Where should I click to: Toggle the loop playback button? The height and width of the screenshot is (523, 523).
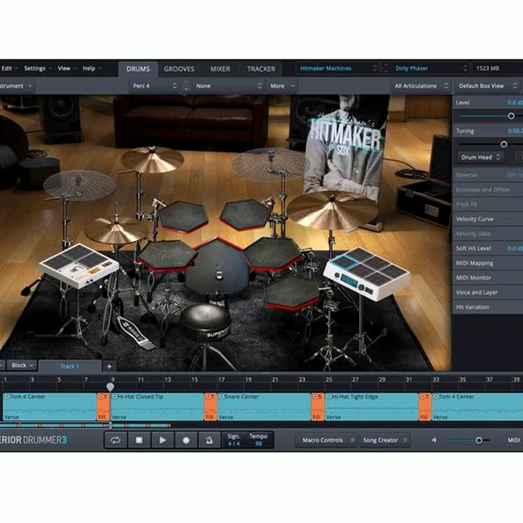(x=115, y=440)
